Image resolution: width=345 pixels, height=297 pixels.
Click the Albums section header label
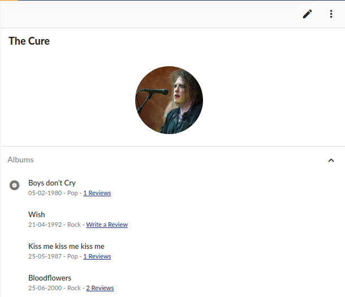click(21, 160)
